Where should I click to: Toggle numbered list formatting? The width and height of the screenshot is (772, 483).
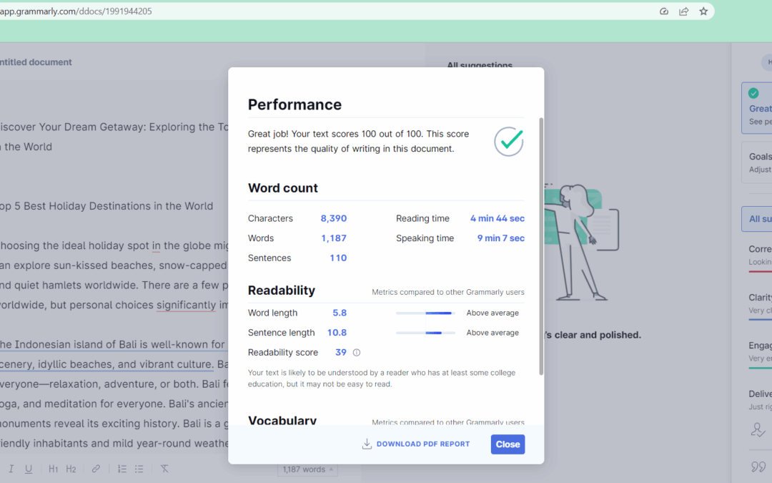tap(122, 469)
